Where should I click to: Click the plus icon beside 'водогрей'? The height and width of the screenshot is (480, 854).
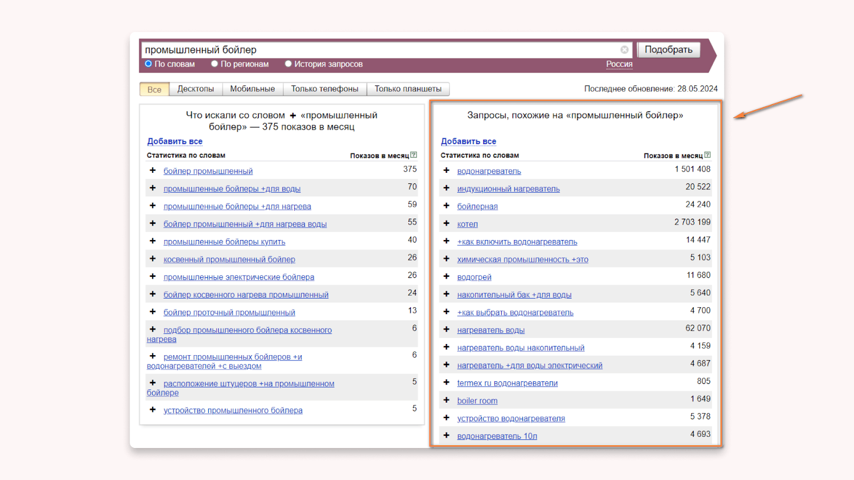coord(446,276)
